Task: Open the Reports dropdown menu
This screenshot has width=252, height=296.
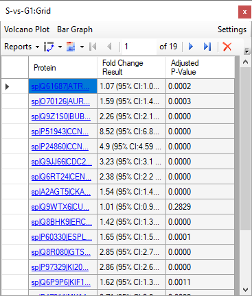Action: coord(21,47)
